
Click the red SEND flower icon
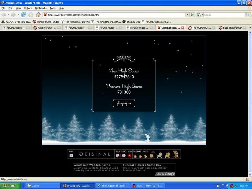(x=129, y=155)
